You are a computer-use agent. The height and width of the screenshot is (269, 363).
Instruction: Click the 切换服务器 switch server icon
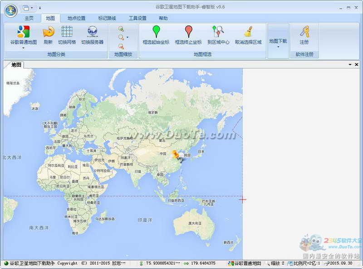pos(92,31)
